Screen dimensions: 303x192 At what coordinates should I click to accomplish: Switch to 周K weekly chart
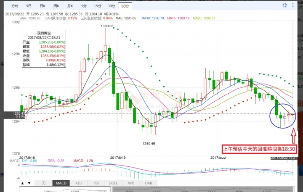coord(56,6)
